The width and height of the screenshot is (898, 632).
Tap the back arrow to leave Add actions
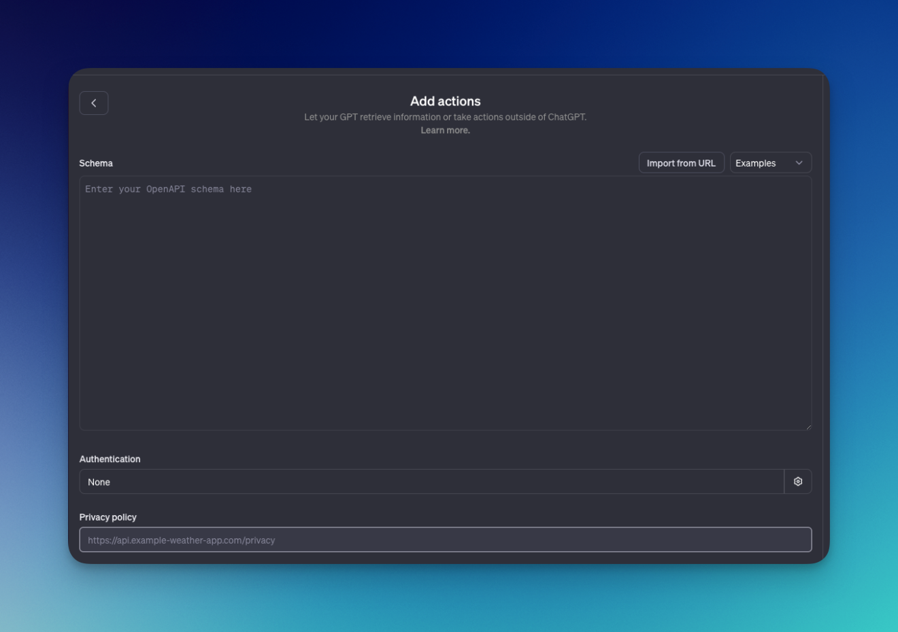point(94,103)
